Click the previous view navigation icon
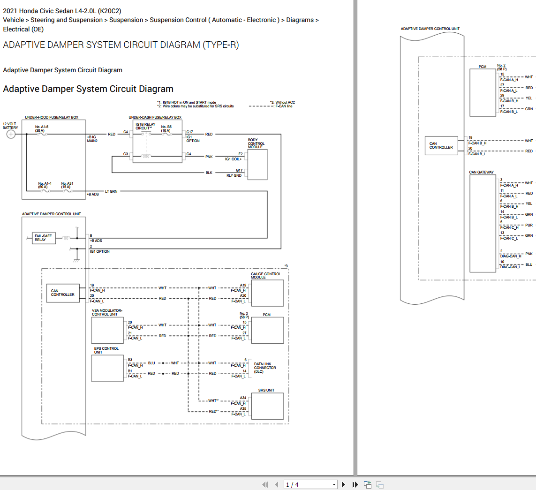536x490 pixels. [x=368, y=484]
